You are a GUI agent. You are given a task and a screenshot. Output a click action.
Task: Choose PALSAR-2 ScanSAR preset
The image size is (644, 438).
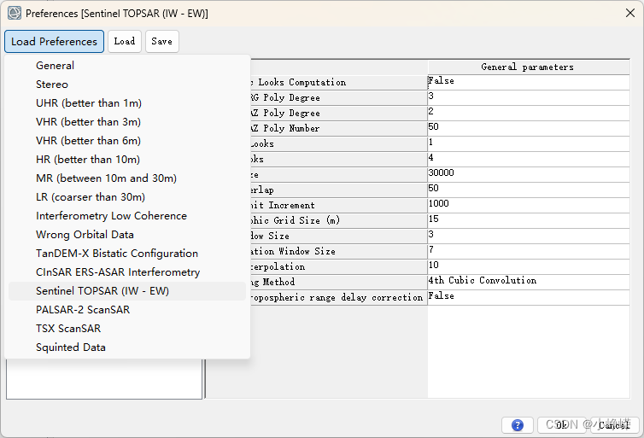coord(127,310)
